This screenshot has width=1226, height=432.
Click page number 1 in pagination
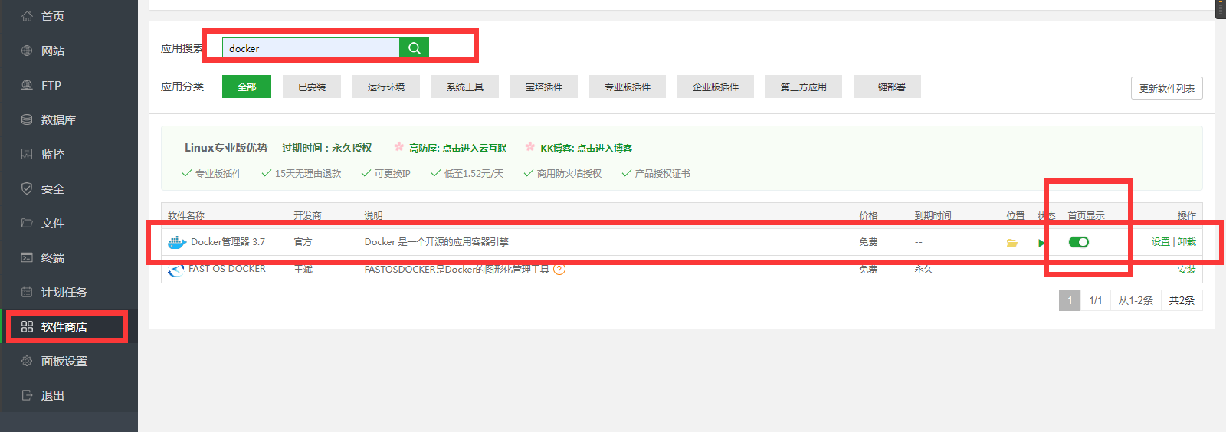[x=1070, y=300]
